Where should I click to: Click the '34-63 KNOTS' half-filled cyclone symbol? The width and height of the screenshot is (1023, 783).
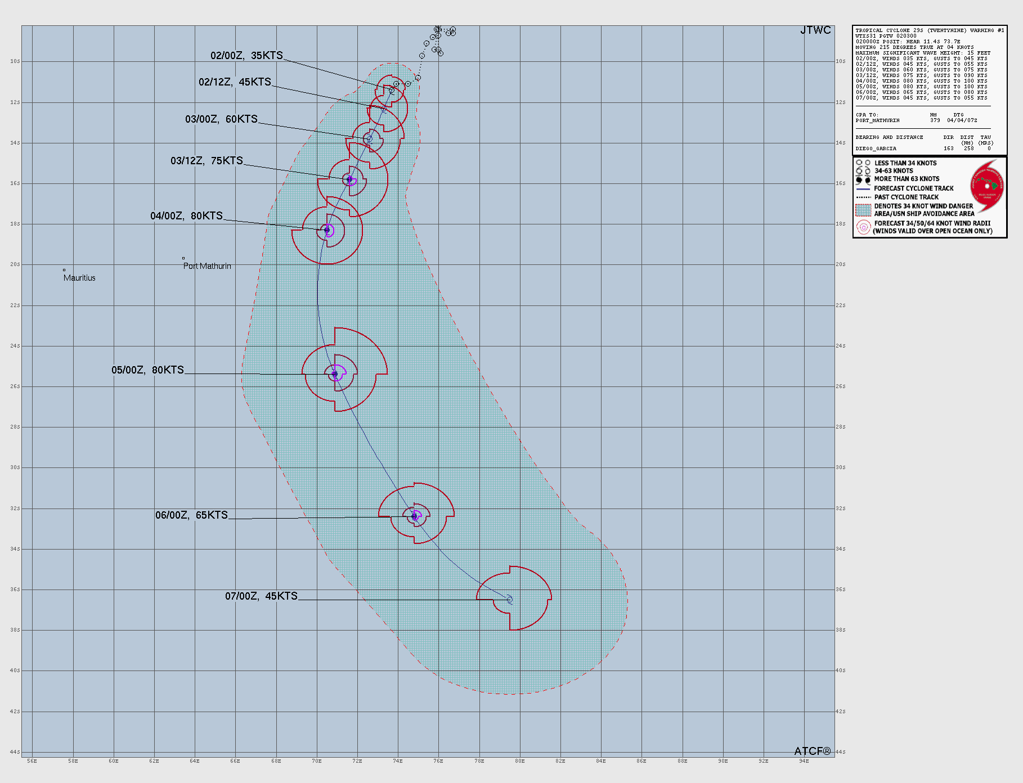click(x=859, y=171)
